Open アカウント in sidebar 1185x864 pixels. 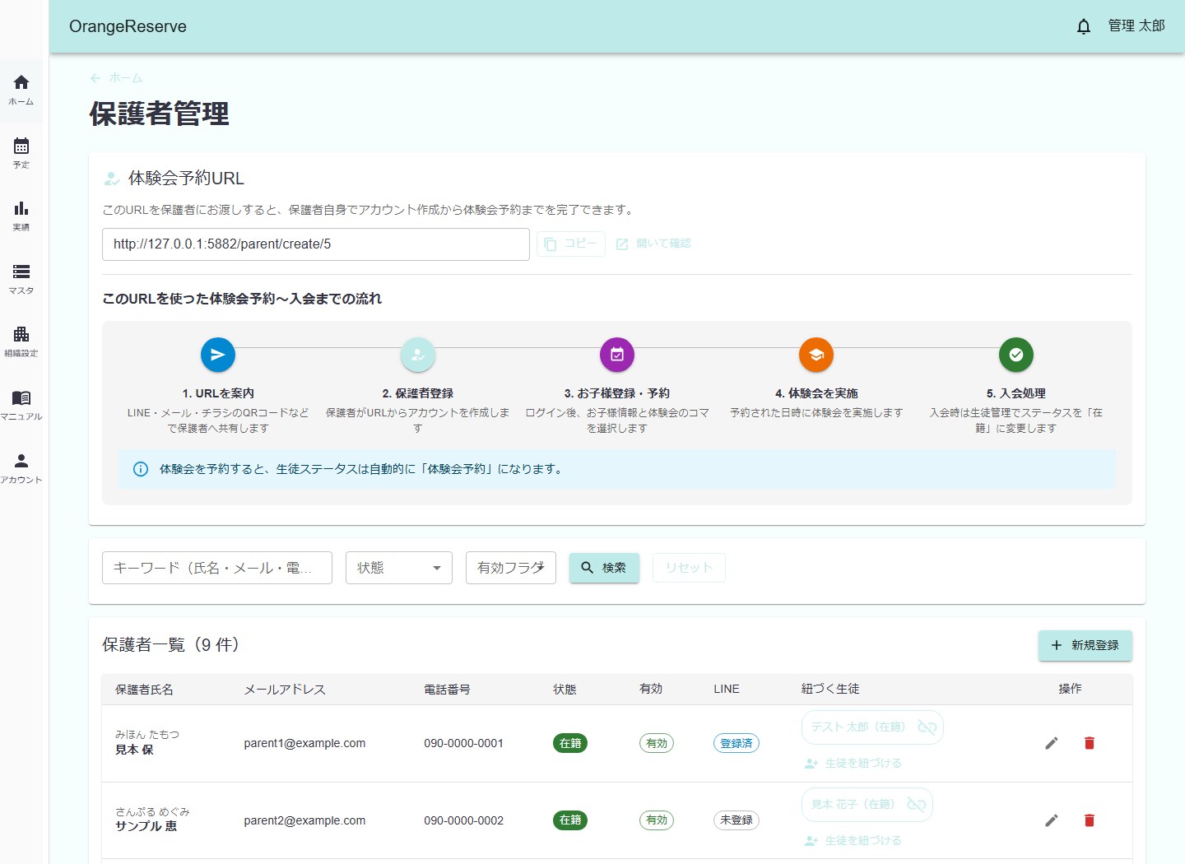click(x=21, y=468)
